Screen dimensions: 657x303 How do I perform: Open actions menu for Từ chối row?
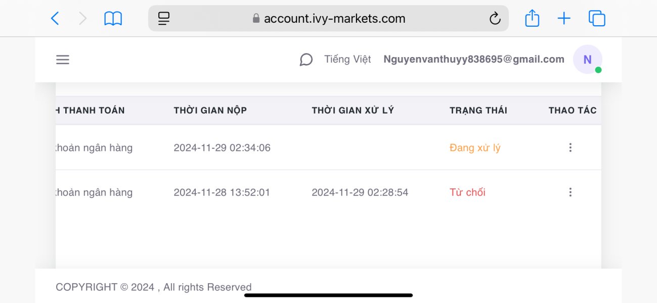coord(570,192)
